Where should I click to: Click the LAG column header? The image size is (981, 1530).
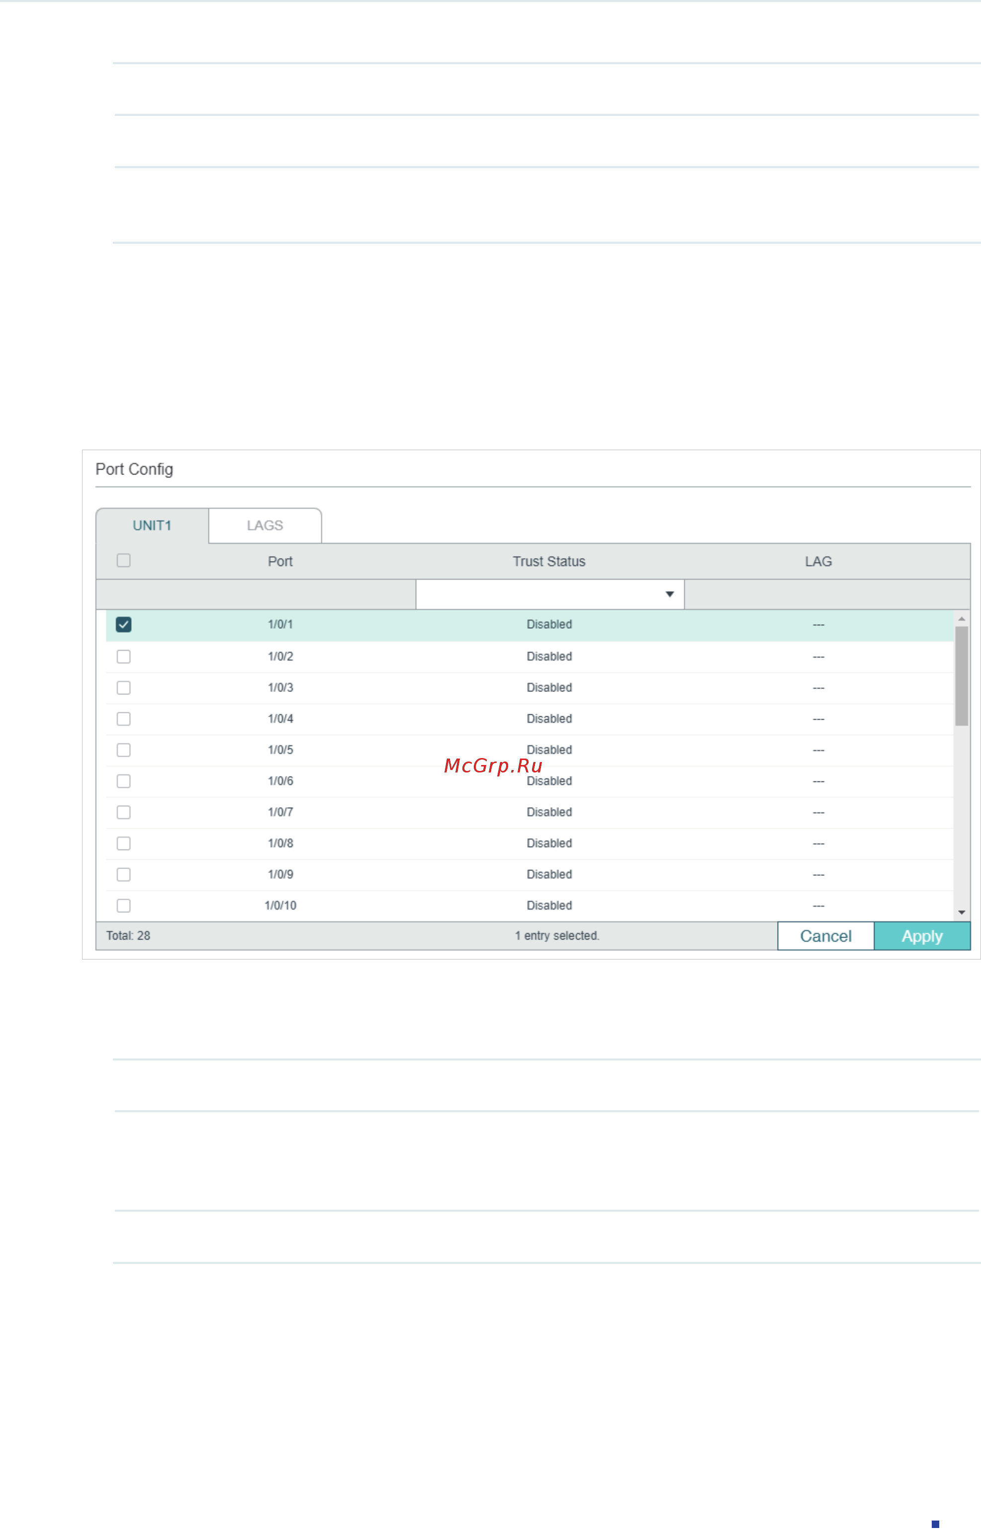pyautogui.click(x=818, y=562)
